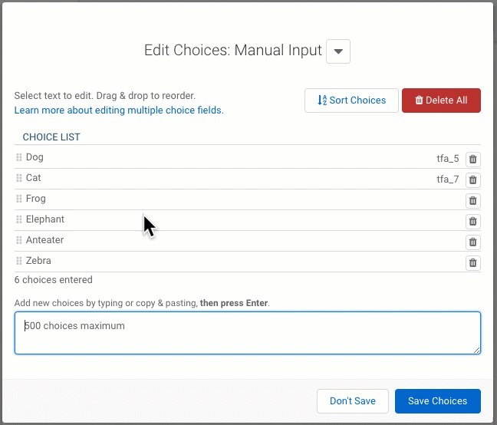The width and height of the screenshot is (497, 425).
Task: Click the Don't Save button
Action: [x=353, y=401]
